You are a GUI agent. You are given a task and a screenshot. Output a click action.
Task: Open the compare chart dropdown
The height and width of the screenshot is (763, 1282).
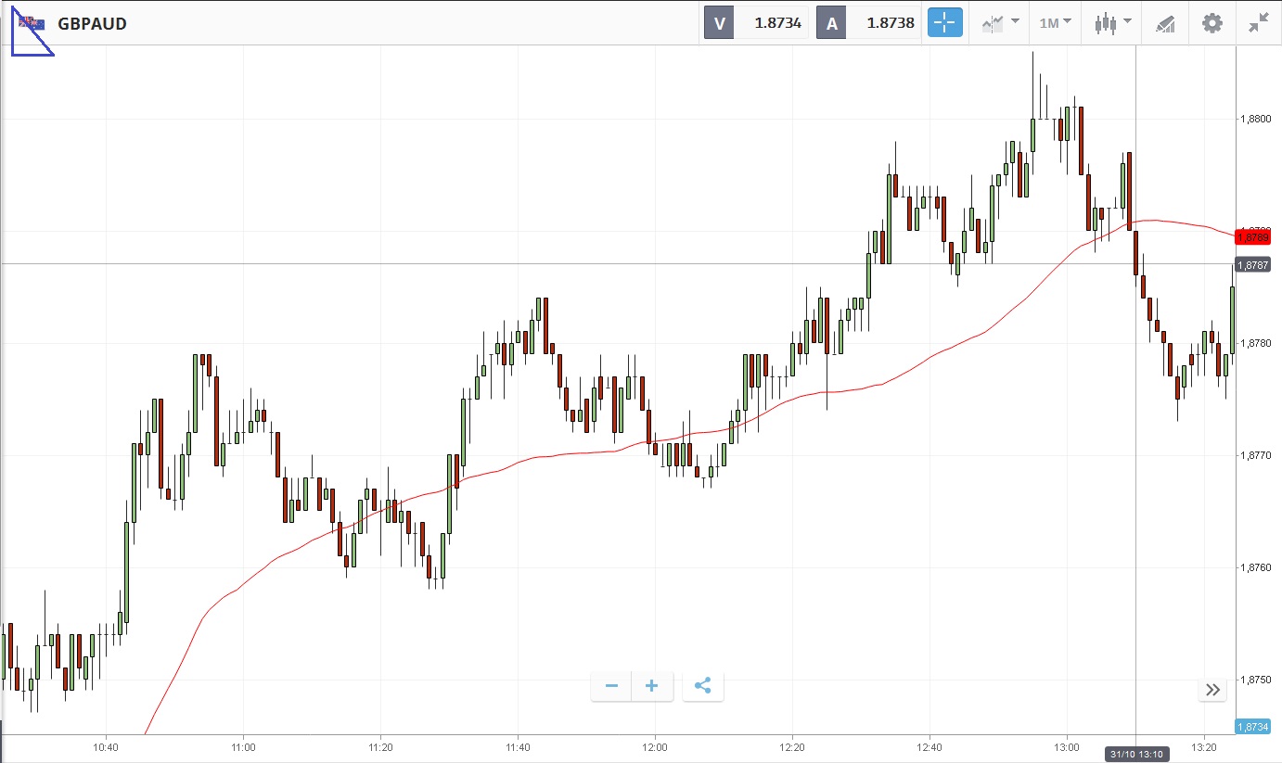(x=1000, y=23)
